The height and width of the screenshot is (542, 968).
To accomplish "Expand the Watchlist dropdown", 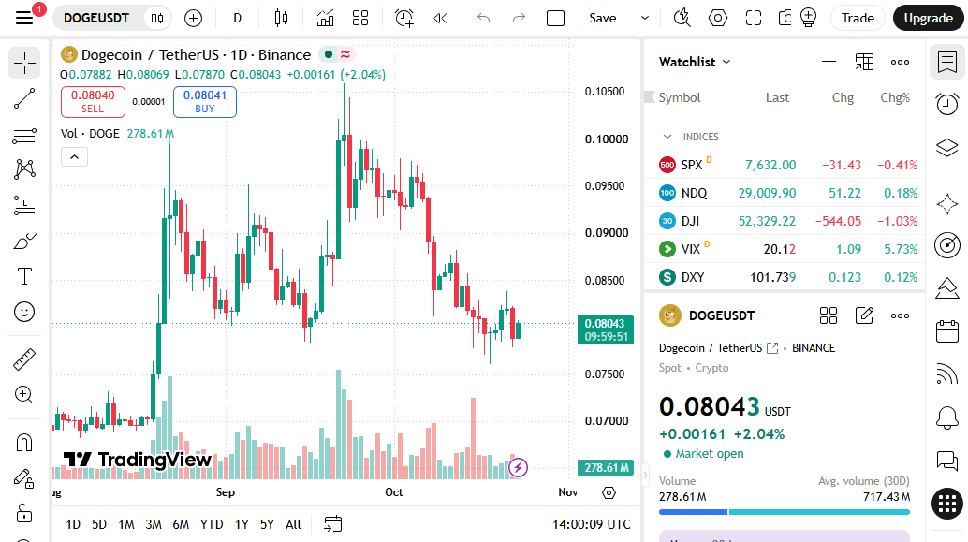I will (x=696, y=62).
